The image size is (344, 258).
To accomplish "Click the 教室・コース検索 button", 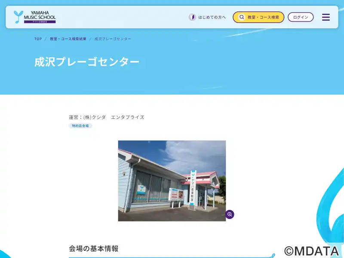I will (x=258, y=17).
